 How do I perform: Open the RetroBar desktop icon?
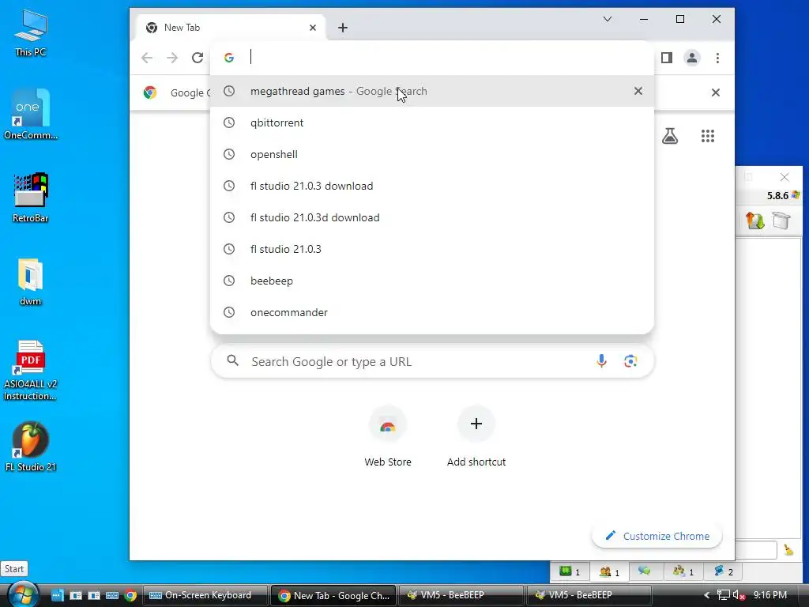31,198
